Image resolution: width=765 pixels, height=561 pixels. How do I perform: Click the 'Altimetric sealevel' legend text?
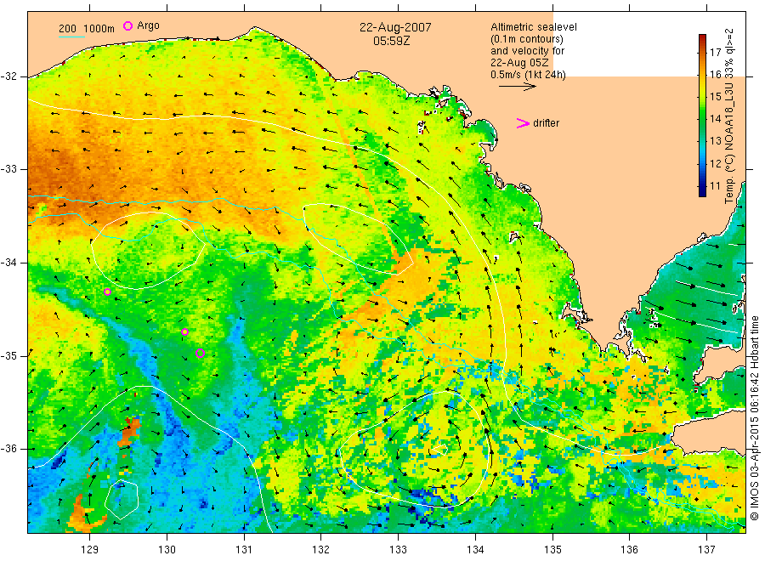533,27
